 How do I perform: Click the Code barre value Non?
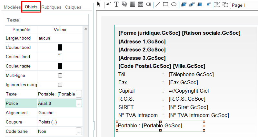click(57, 132)
